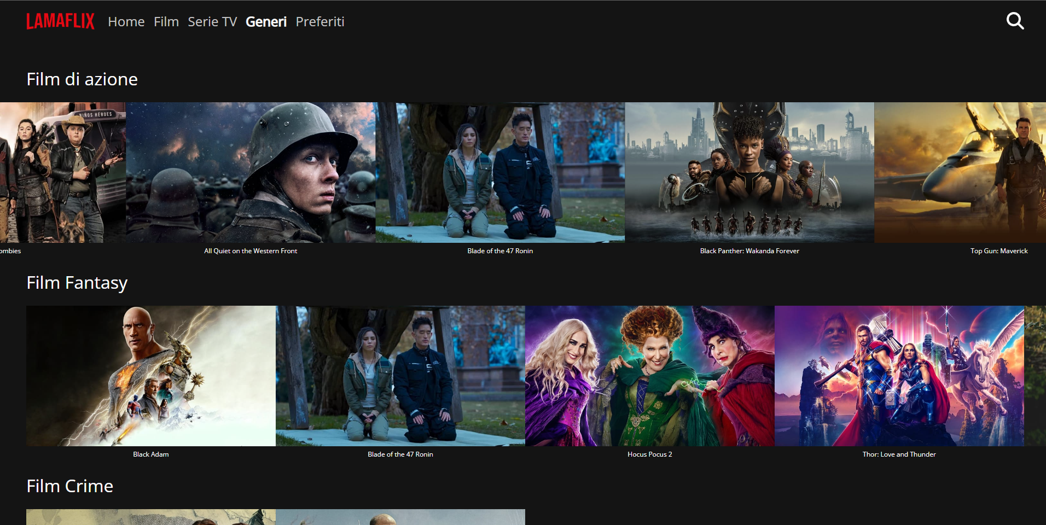Open Black Adam poster

coord(151,376)
